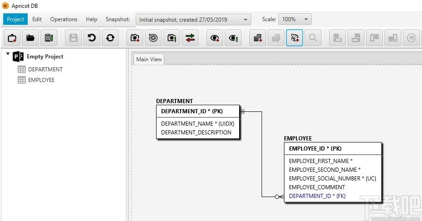Collapse the Empty Project tree node
This screenshot has width=422, height=221.
[8, 54]
